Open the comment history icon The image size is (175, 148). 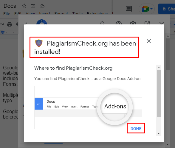(129, 9)
